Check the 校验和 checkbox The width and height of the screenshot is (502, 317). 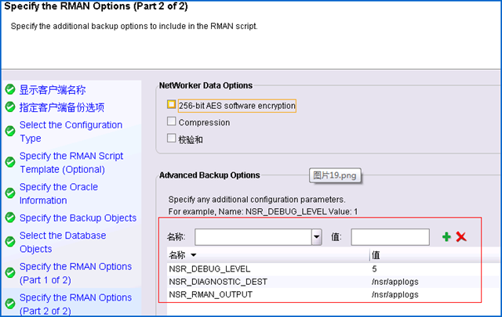point(171,138)
